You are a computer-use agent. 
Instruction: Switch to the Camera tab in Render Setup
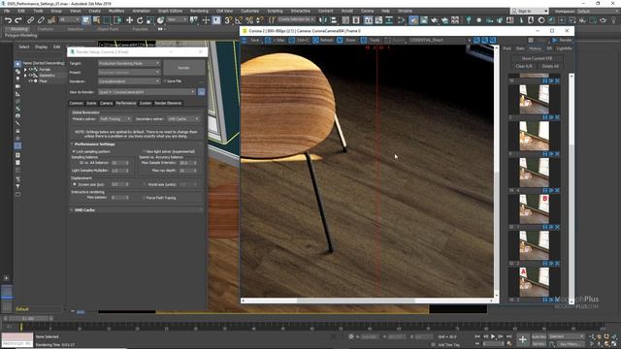point(106,103)
